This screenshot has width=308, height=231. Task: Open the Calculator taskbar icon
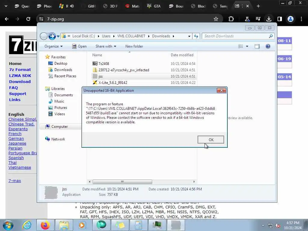coord(138,225)
